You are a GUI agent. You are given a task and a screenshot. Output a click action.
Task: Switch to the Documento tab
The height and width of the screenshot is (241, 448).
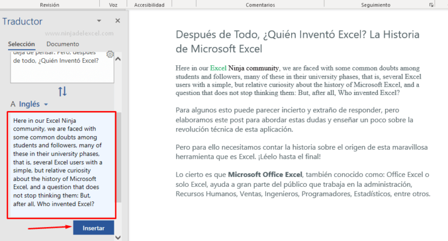pyautogui.click(x=62, y=44)
